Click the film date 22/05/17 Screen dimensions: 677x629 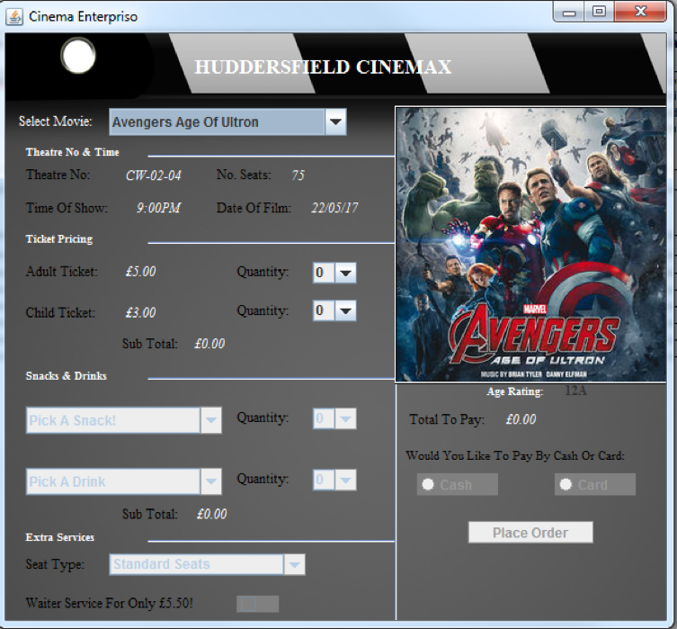tap(334, 208)
